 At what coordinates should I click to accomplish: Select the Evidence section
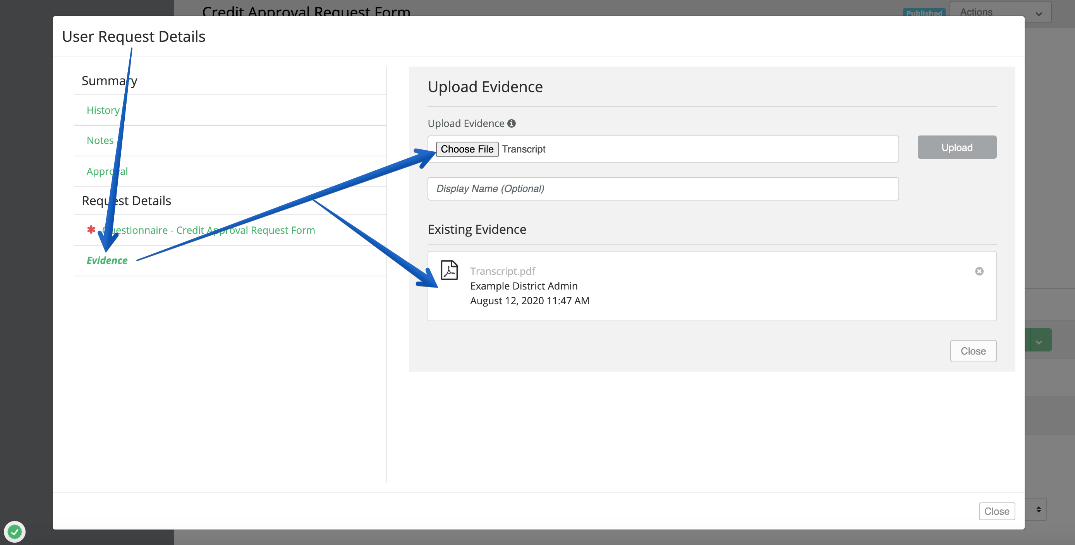[107, 261]
